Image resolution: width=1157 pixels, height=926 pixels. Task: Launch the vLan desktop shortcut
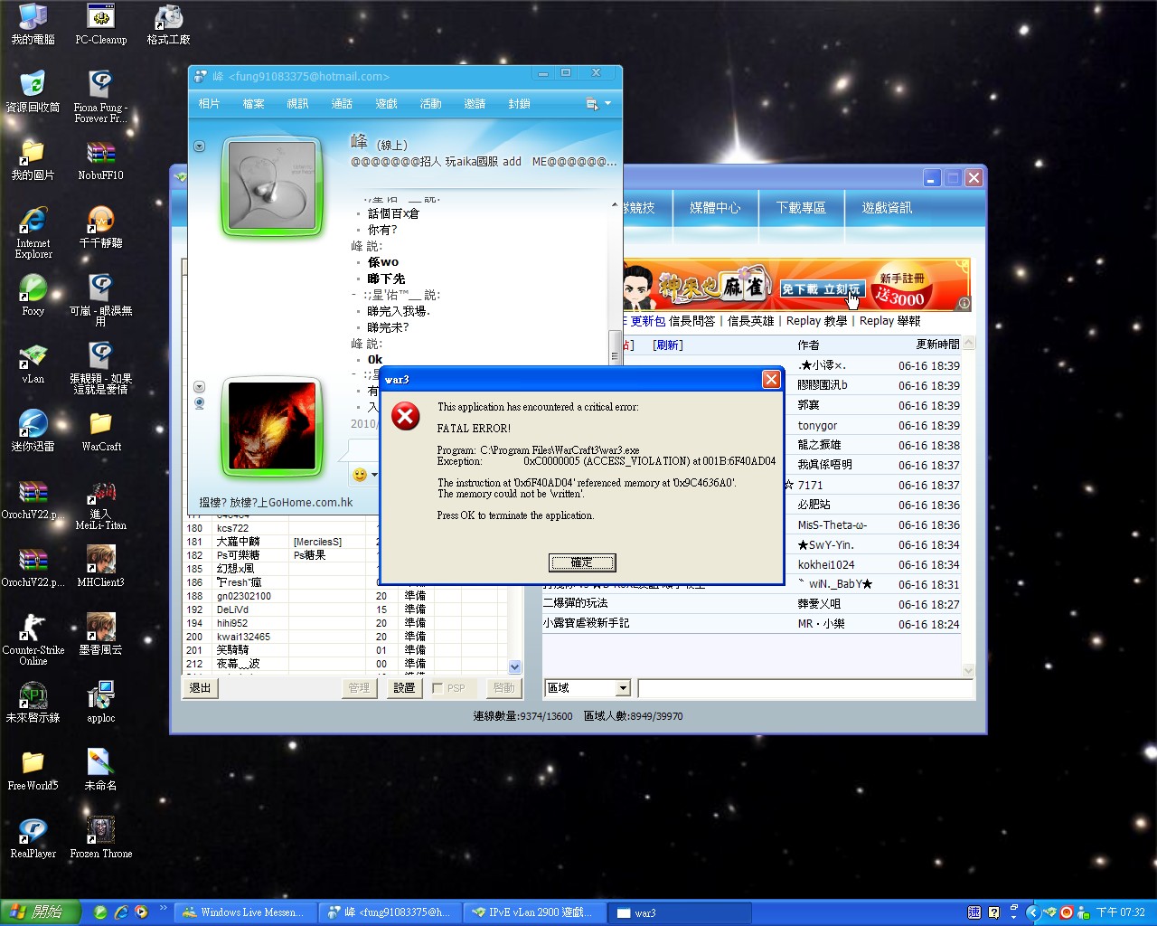pyautogui.click(x=33, y=357)
